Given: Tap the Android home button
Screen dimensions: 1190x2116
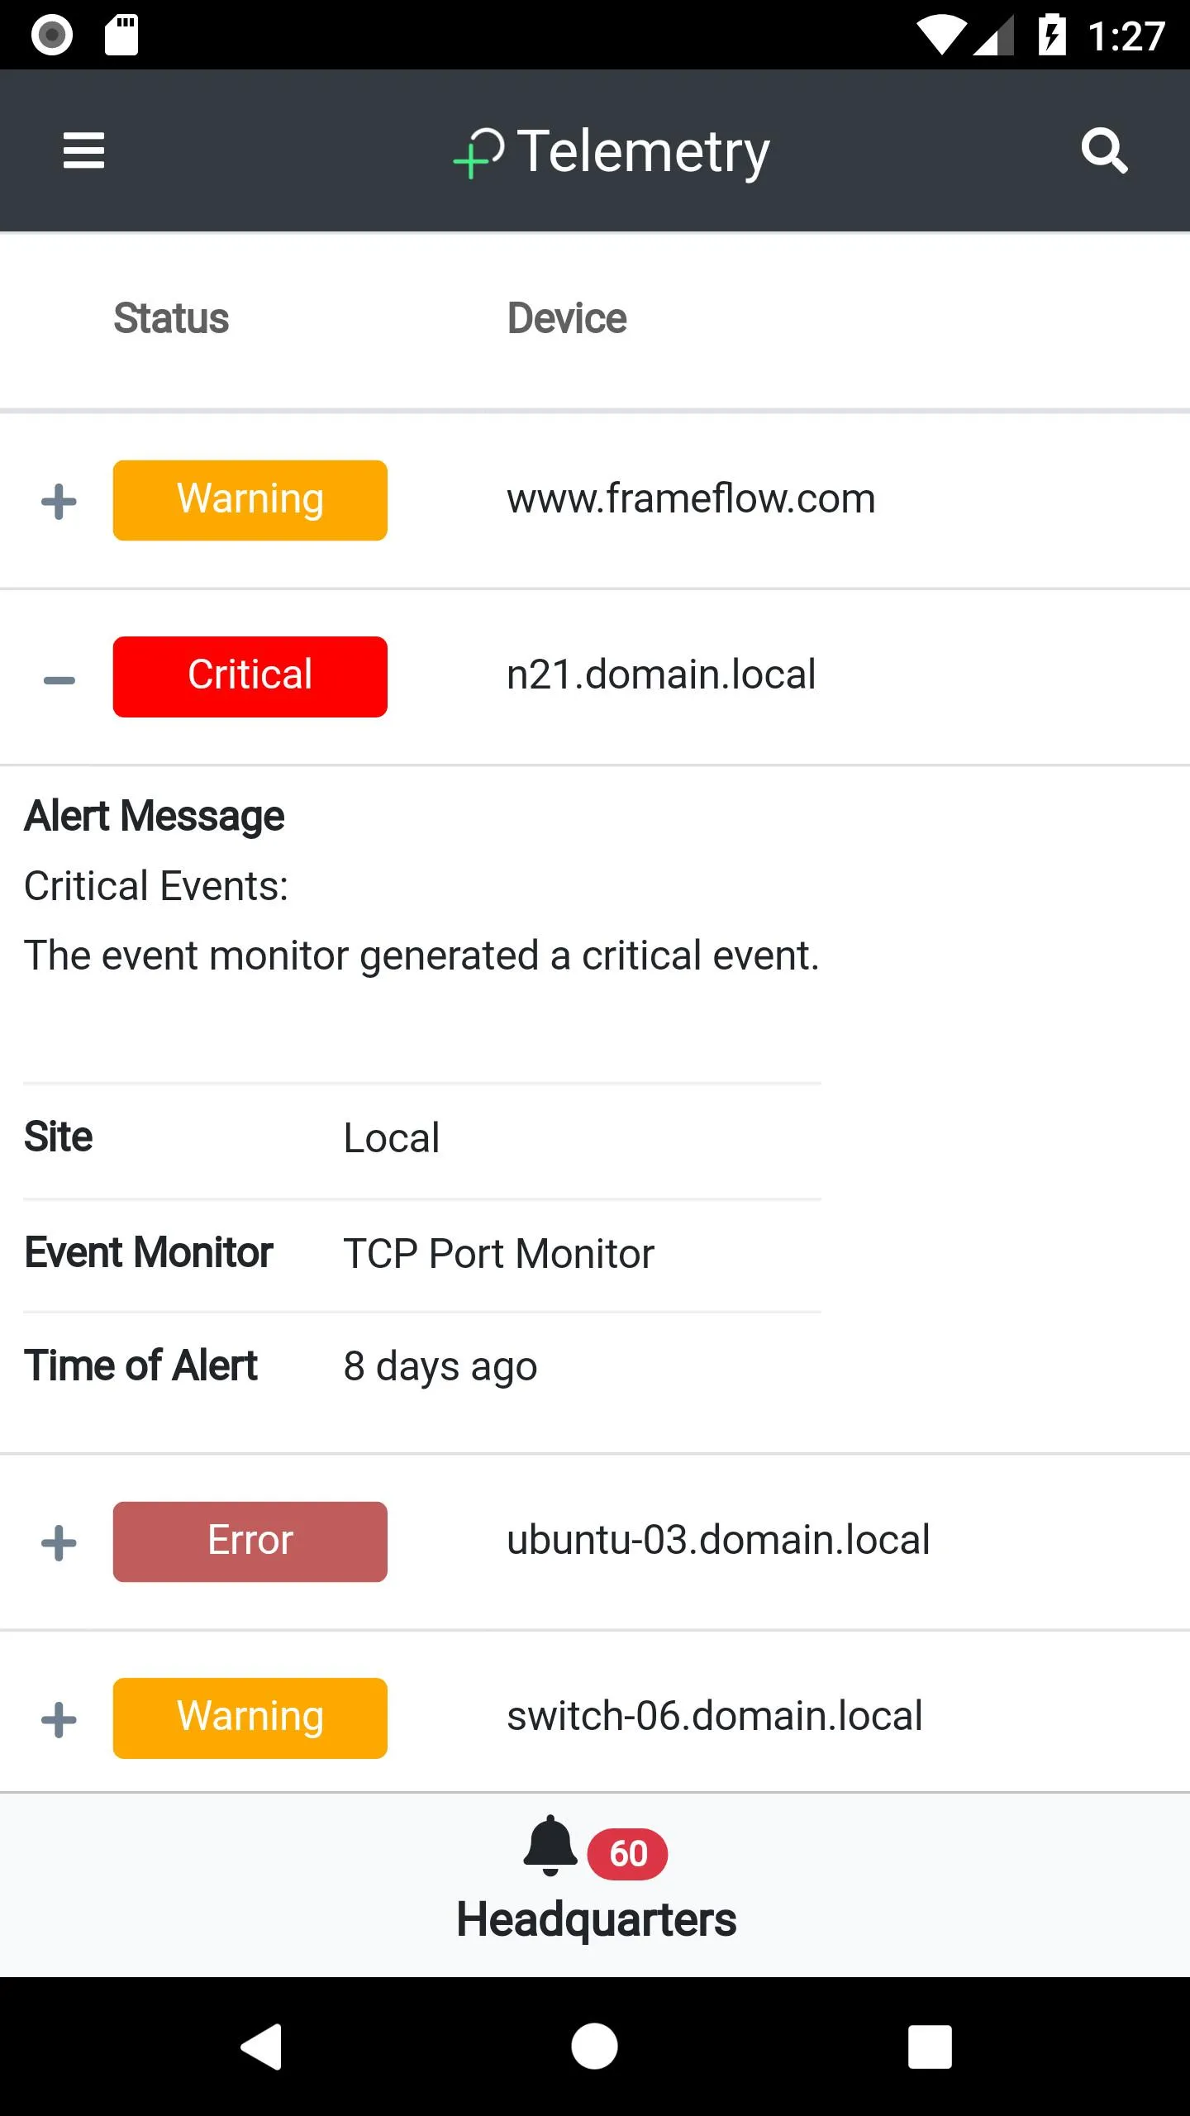Looking at the screenshot, I should click(x=594, y=2047).
